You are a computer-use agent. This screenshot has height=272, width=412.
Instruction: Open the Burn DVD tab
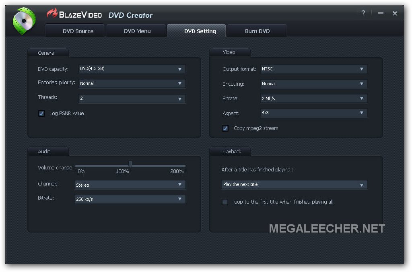(x=257, y=31)
